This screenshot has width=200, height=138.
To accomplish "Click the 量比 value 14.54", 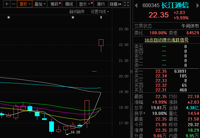I will coord(193,113).
